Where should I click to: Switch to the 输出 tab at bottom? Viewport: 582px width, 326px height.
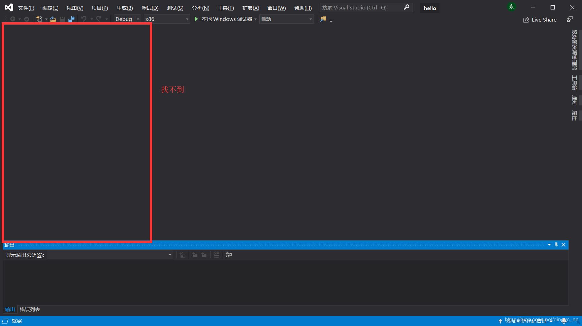pos(10,309)
